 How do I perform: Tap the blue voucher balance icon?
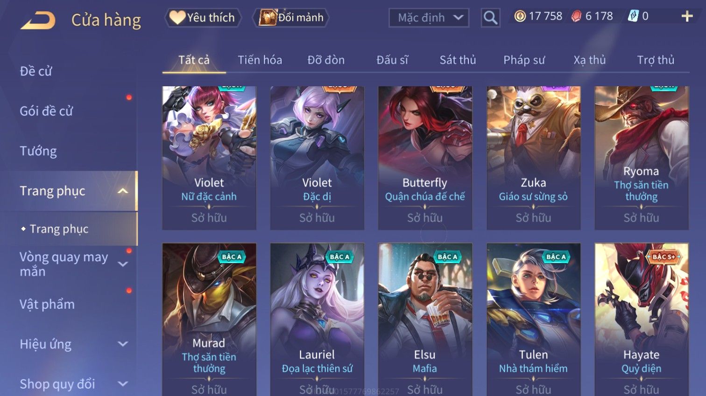coord(633,16)
